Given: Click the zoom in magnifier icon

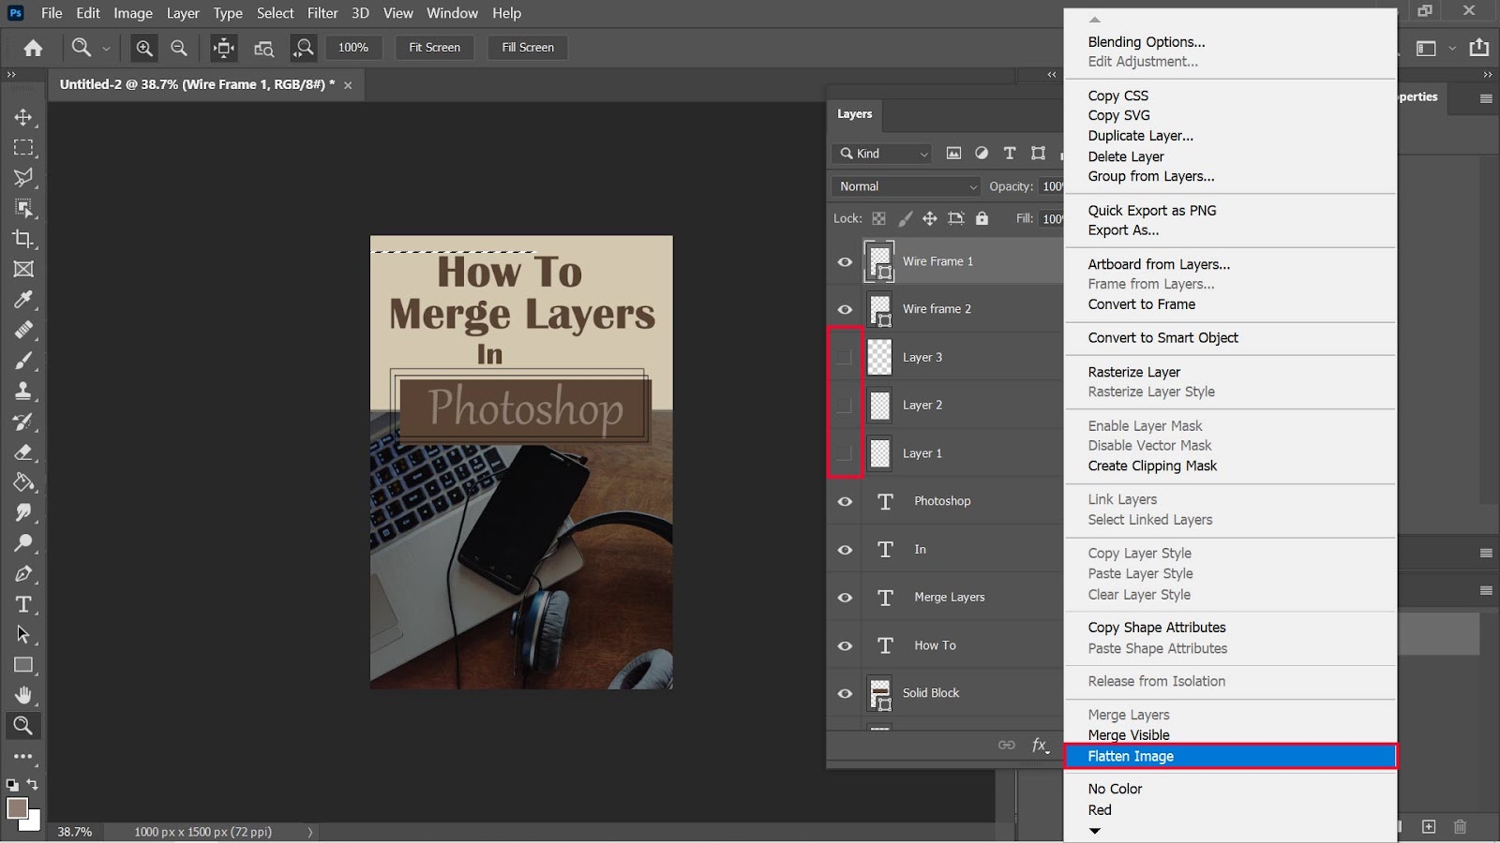Looking at the screenshot, I should (144, 48).
